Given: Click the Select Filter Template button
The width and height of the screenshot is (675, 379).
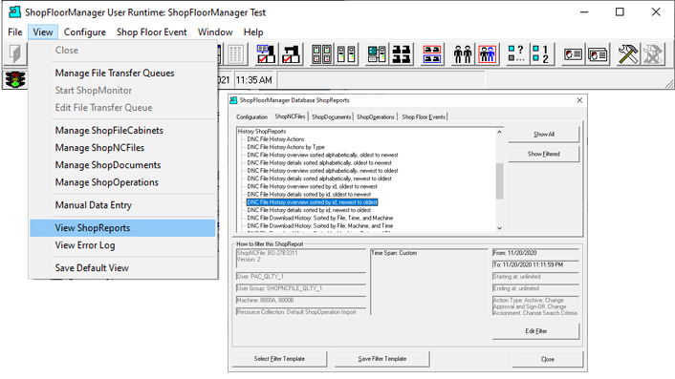Looking at the screenshot, I should coord(279,359).
